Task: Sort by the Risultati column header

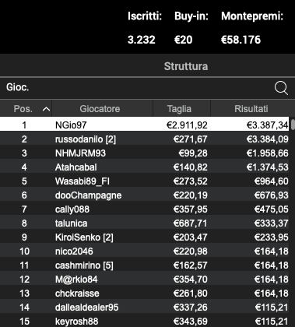Action: pos(251,109)
